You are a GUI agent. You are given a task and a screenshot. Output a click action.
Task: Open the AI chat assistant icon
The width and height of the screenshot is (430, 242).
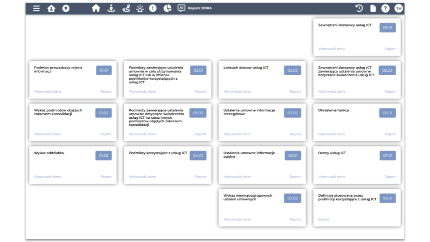pyautogui.click(x=181, y=8)
